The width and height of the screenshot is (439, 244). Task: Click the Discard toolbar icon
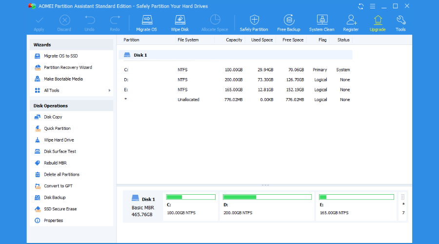[x=64, y=20]
